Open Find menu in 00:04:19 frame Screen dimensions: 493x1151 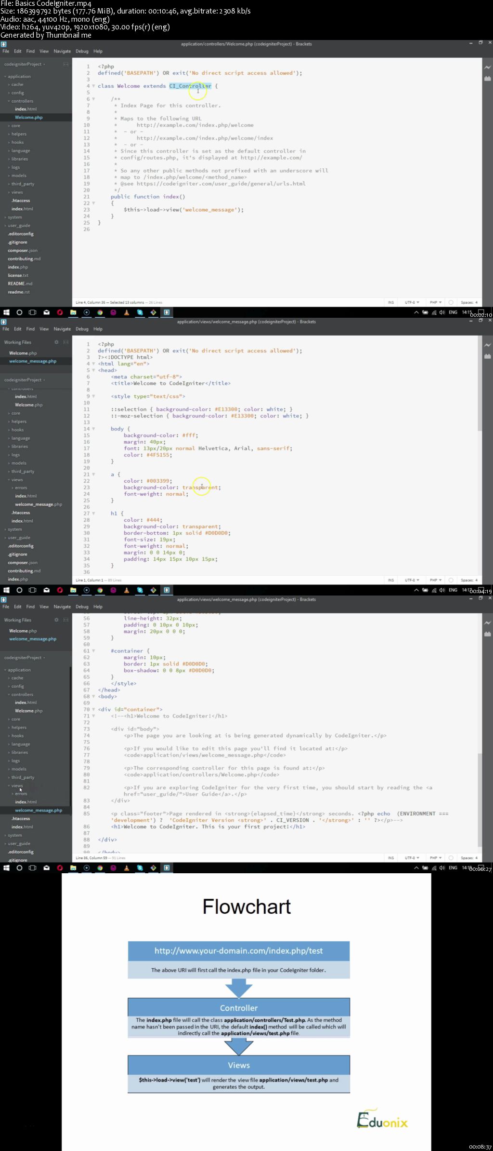click(x=30, y=329)
